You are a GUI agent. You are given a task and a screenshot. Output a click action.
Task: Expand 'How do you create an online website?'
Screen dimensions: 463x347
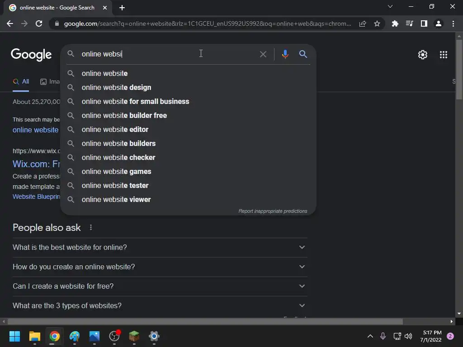click(160, 267)
